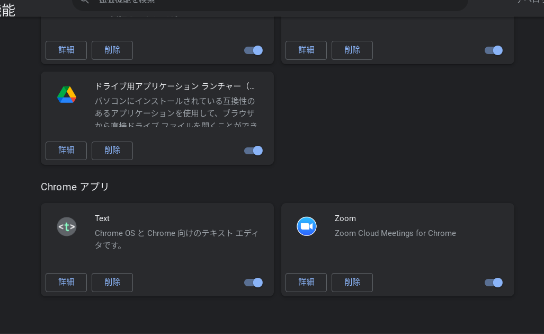Click the search magnifier icon in the search bar

85,2
